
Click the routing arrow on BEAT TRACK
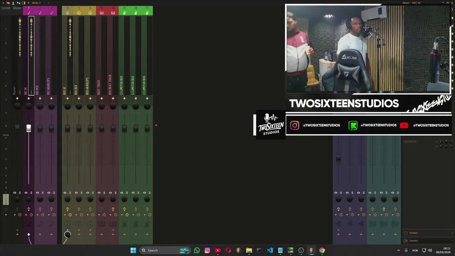102,234
